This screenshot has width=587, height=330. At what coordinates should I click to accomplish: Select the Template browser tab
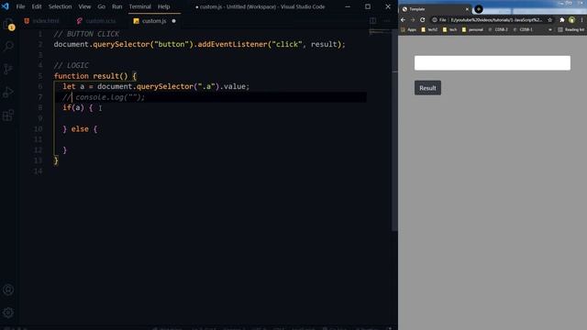[x=434, y=9]
